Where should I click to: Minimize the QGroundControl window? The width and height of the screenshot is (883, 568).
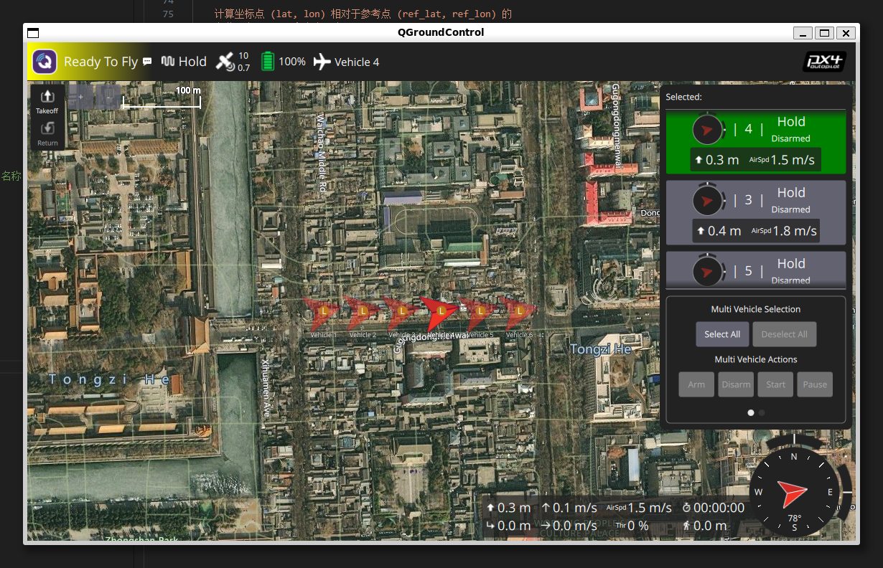click(803, 32)
